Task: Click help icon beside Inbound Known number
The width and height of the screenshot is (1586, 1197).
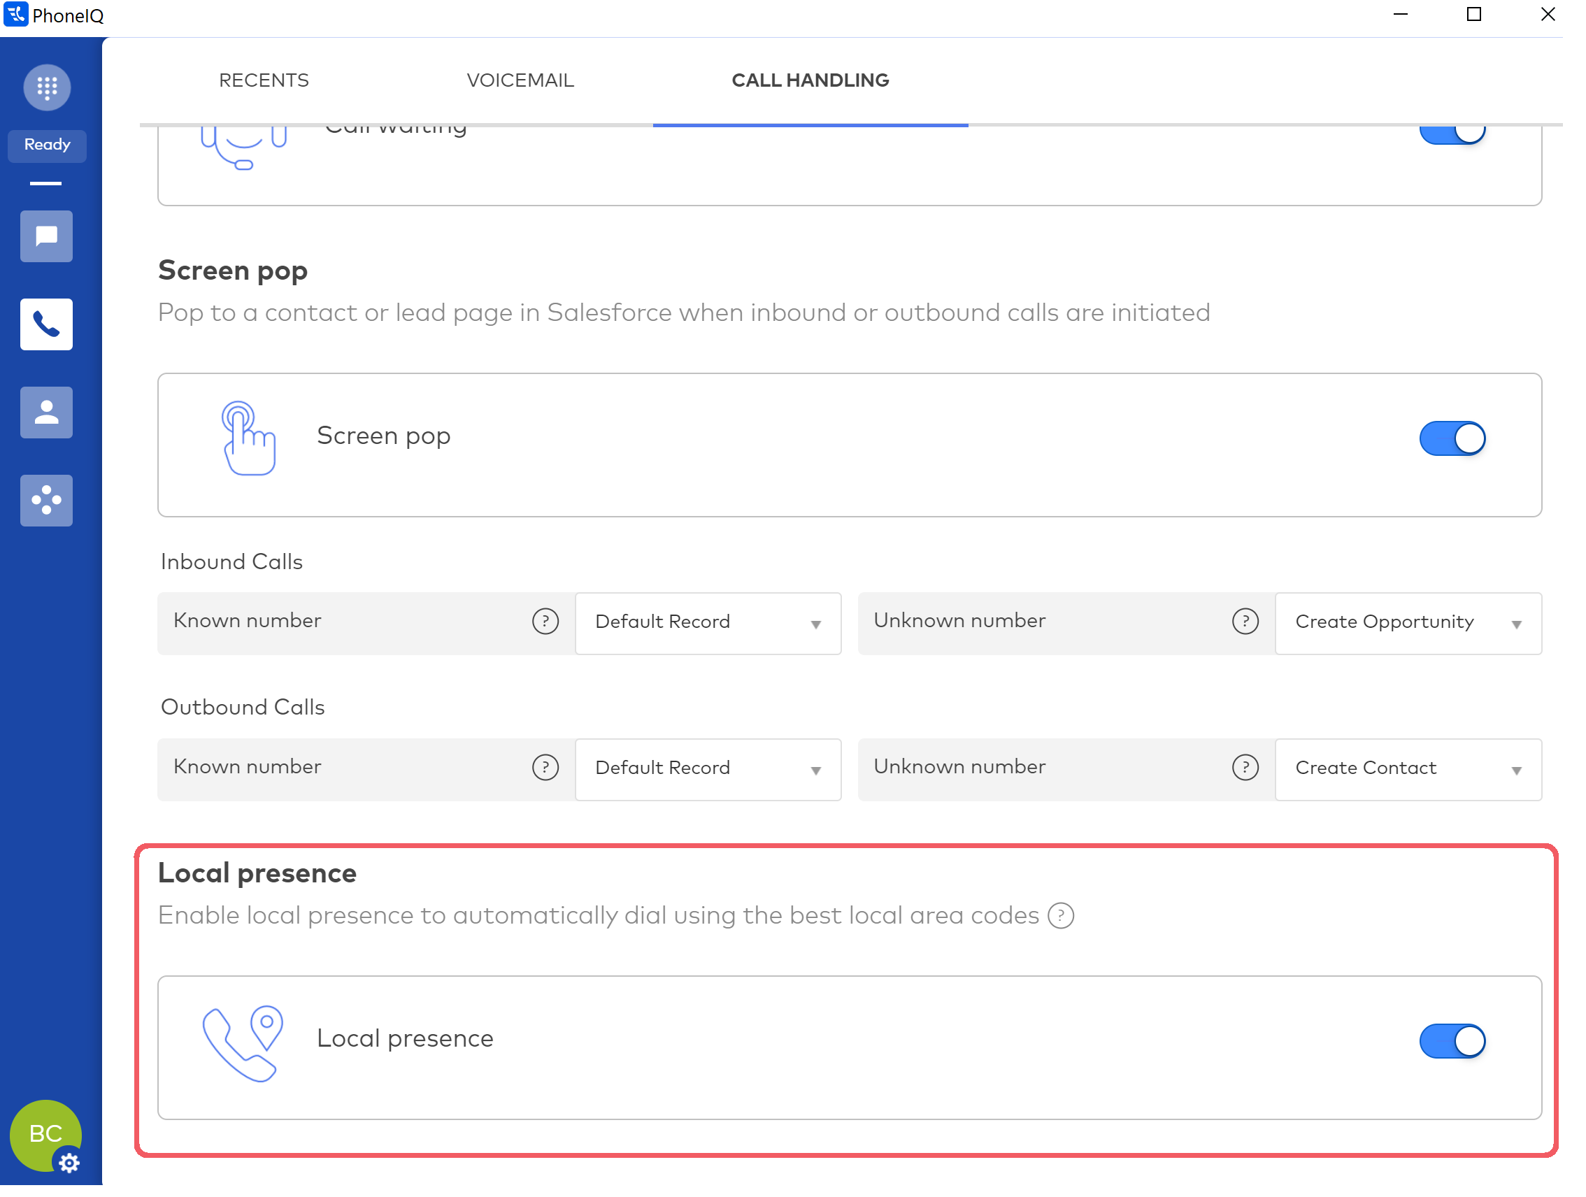Action: 545,622
